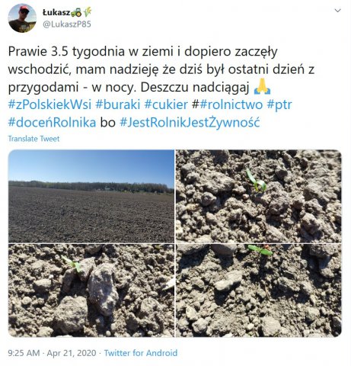
Task: Select the praying hands emoji in the tweet
Action: (x=262, y=87)
